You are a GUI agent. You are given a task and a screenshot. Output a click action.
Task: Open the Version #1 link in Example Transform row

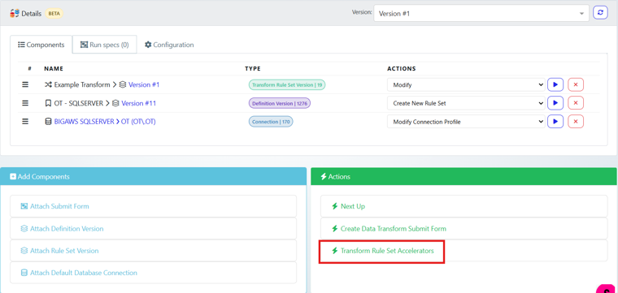(x=144, y=84)
